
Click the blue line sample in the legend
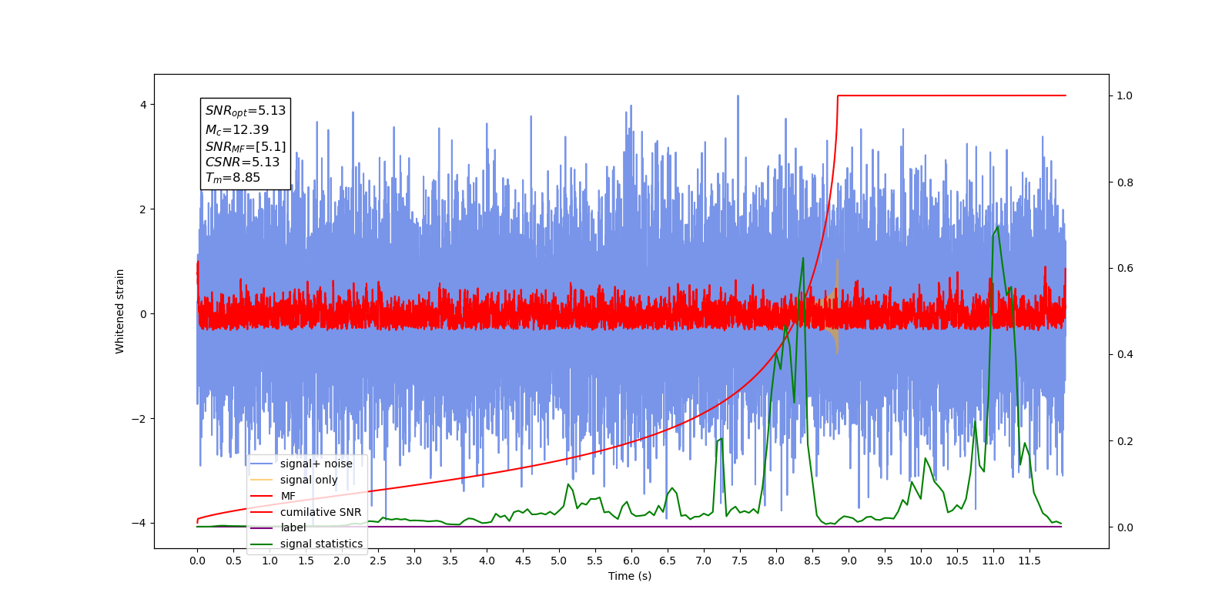pyautogui.click(x=263, y=464)
